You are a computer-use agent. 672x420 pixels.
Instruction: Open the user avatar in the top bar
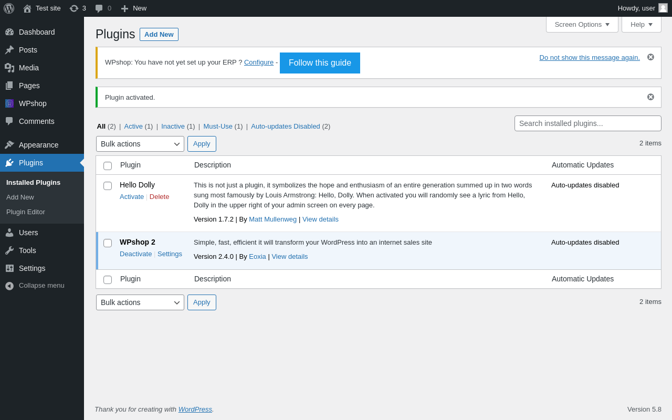pyautogui.click(x=663, y=8)
